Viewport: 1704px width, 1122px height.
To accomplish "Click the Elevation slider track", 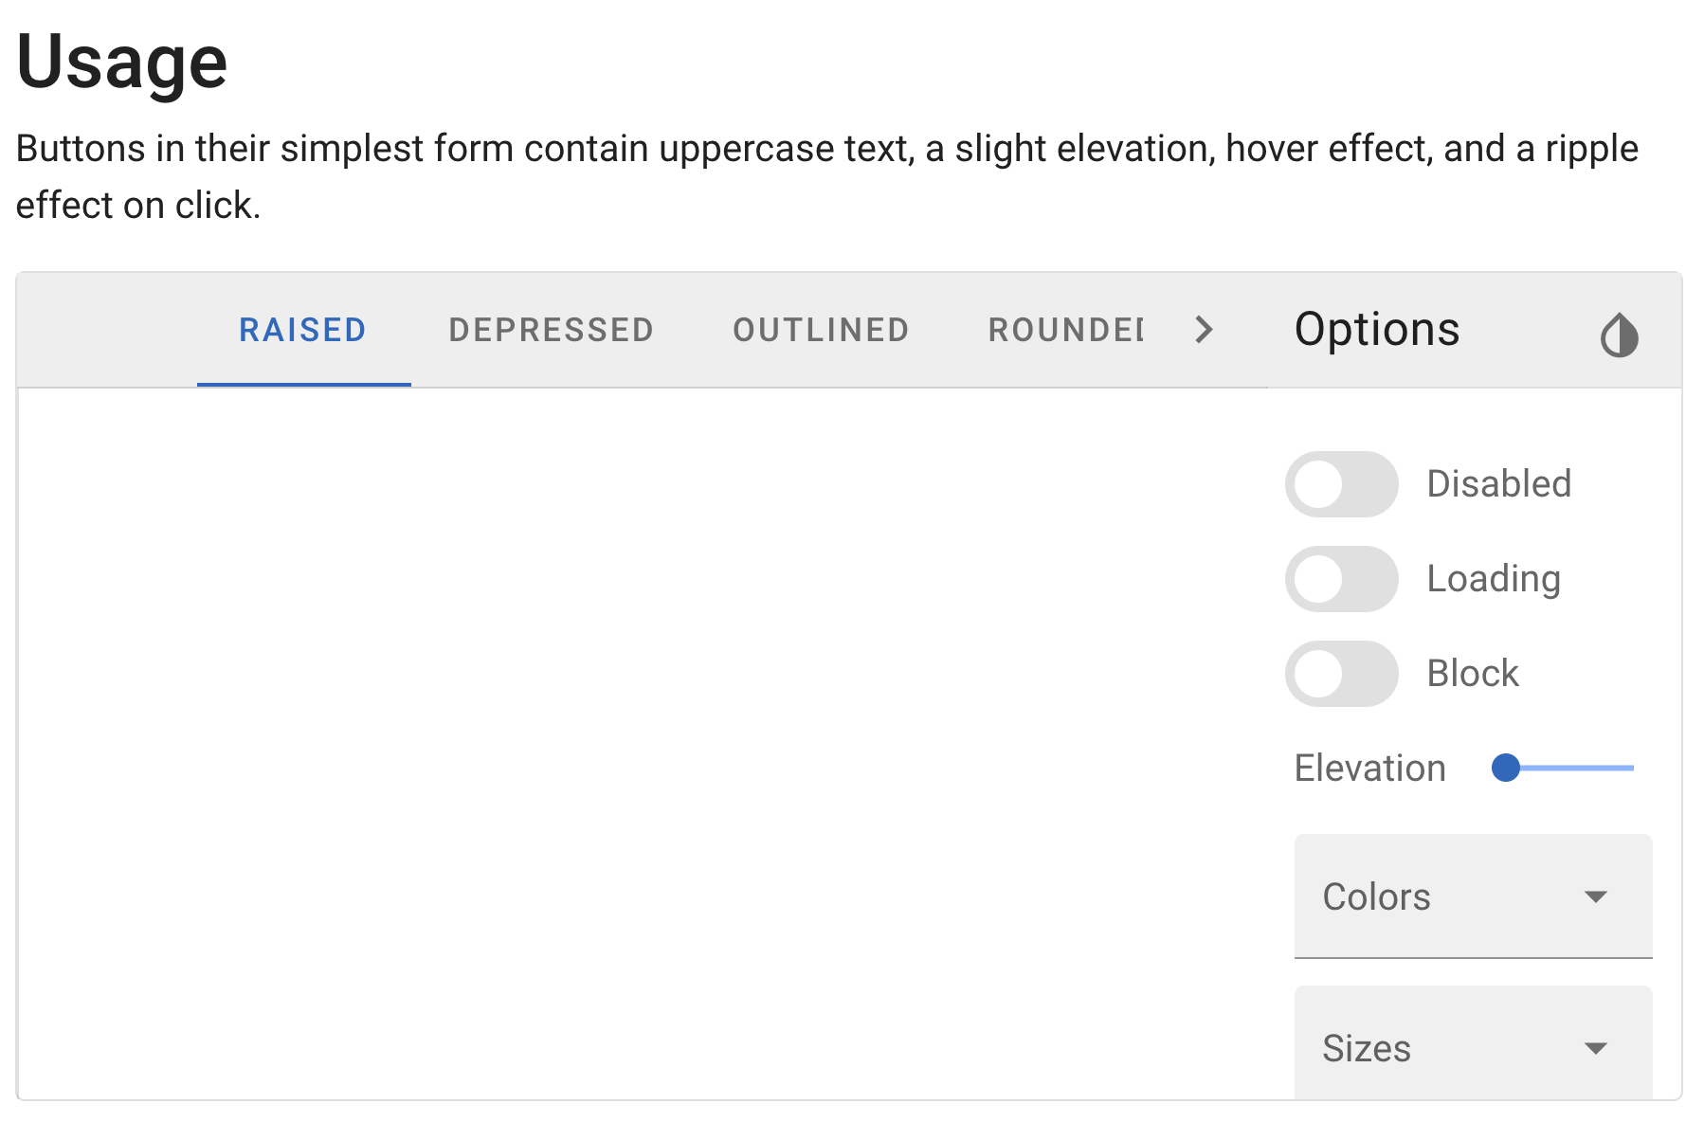I will click(x=1569, y=768).
